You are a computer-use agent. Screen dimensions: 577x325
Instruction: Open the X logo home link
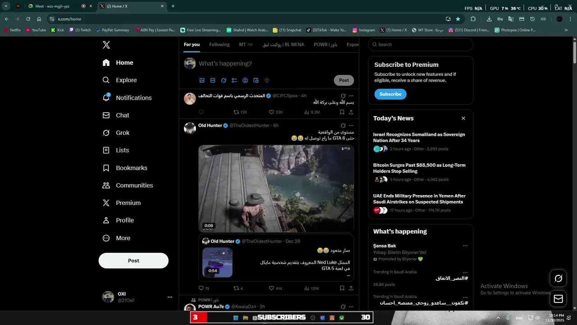coord(106,45)
